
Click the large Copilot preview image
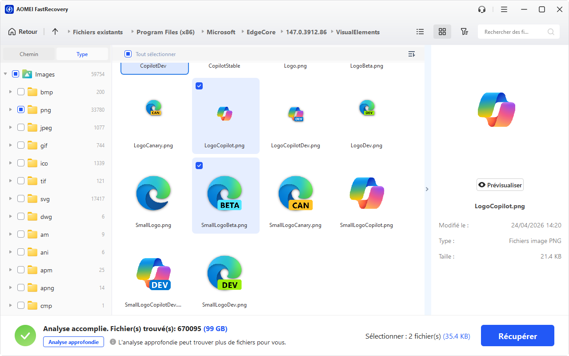click(x=497, y=110)
